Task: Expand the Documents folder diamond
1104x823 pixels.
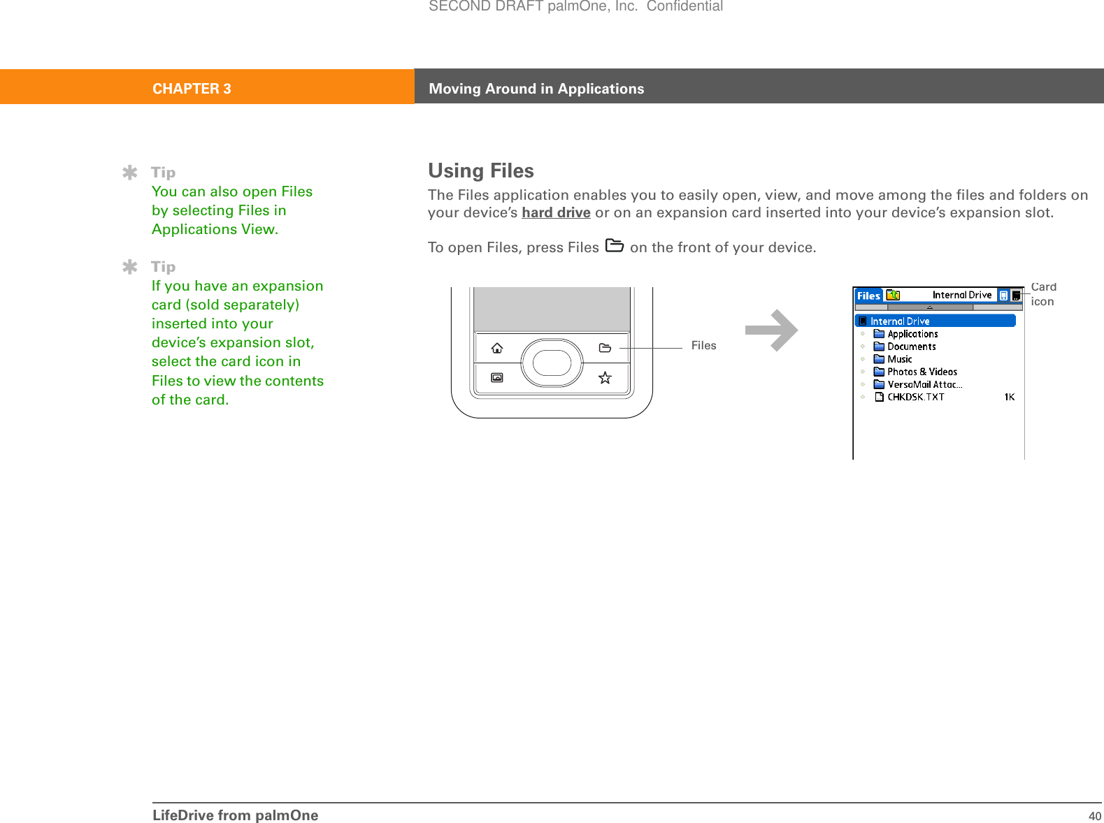Action: coord(863,347)
